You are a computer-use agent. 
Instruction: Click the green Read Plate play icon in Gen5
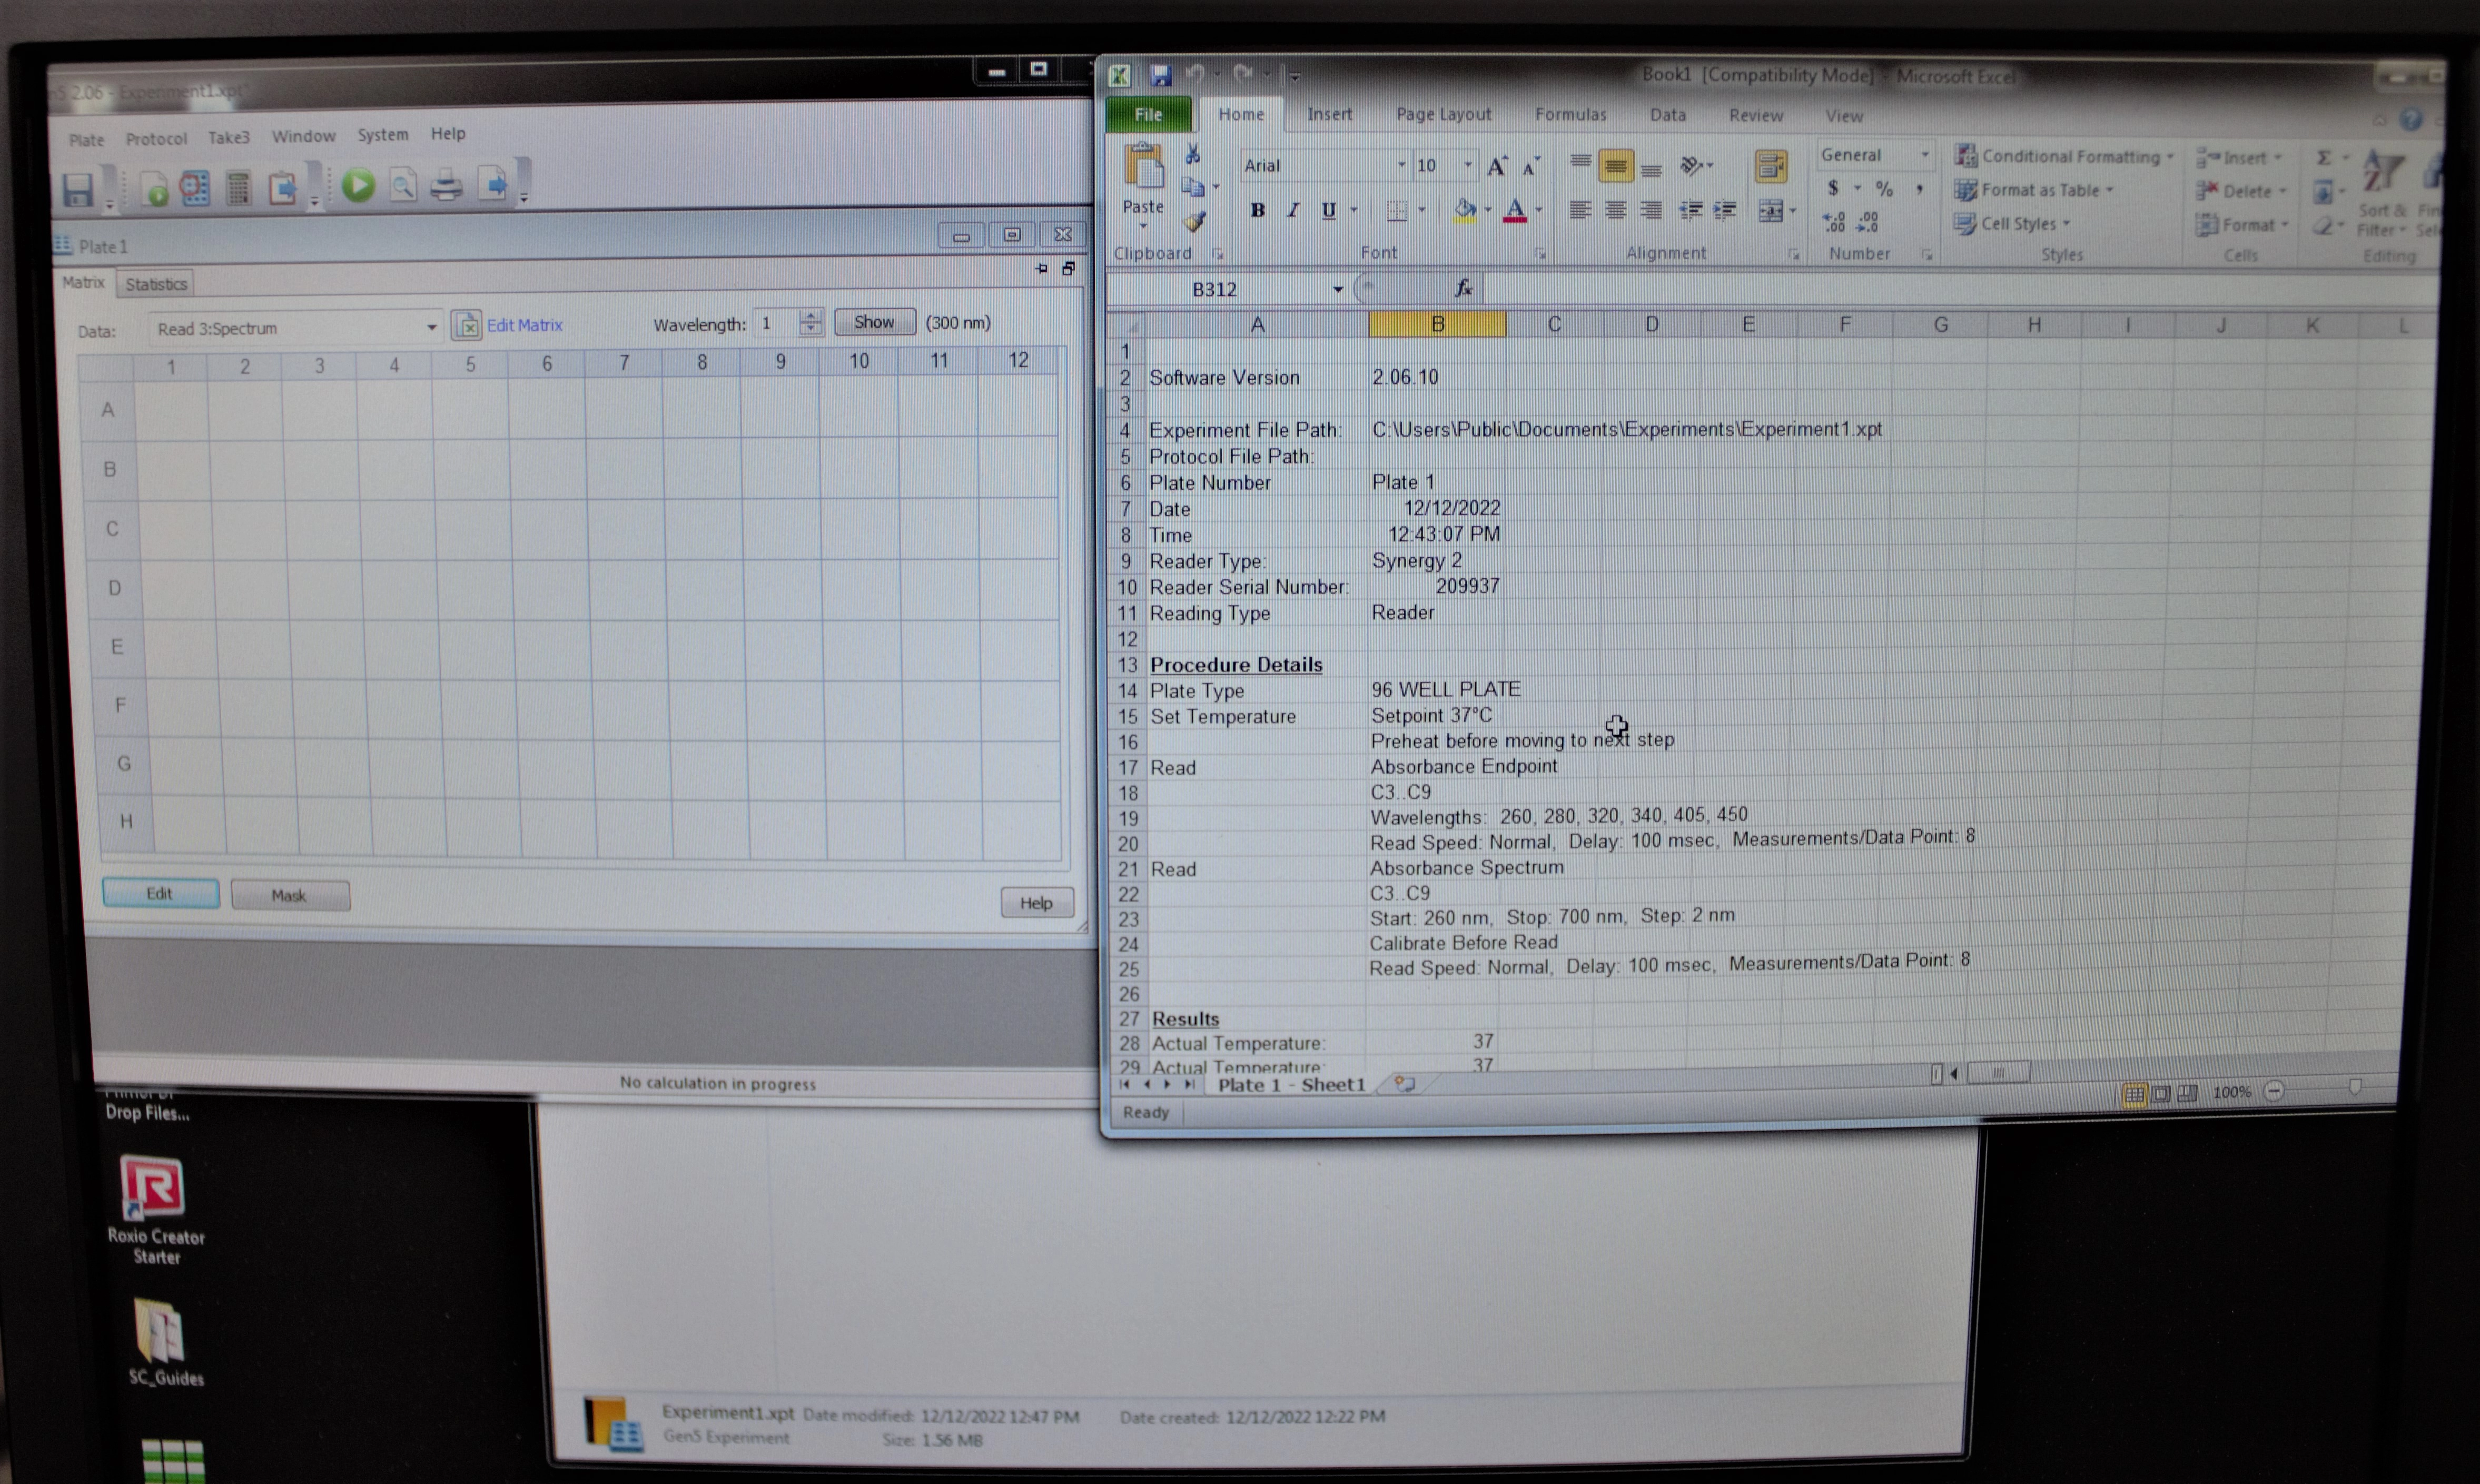pos(358,186)
